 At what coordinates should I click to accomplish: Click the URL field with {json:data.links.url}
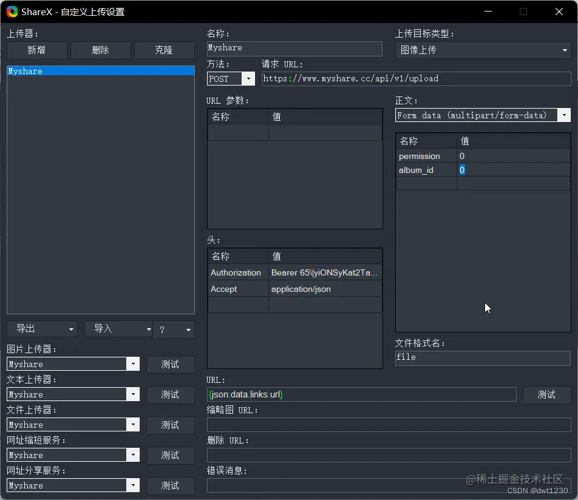click(x=362, y=394)
